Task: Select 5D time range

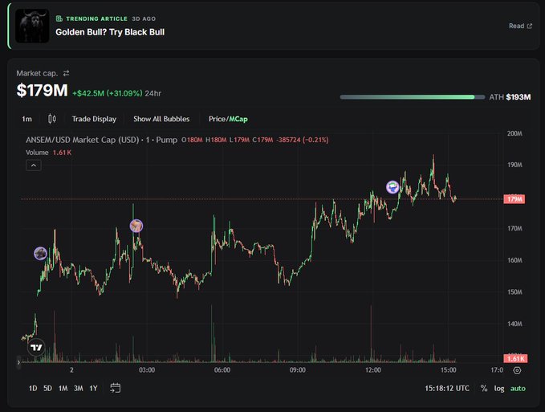Action: pyautogui.click(x=47, y=389)
